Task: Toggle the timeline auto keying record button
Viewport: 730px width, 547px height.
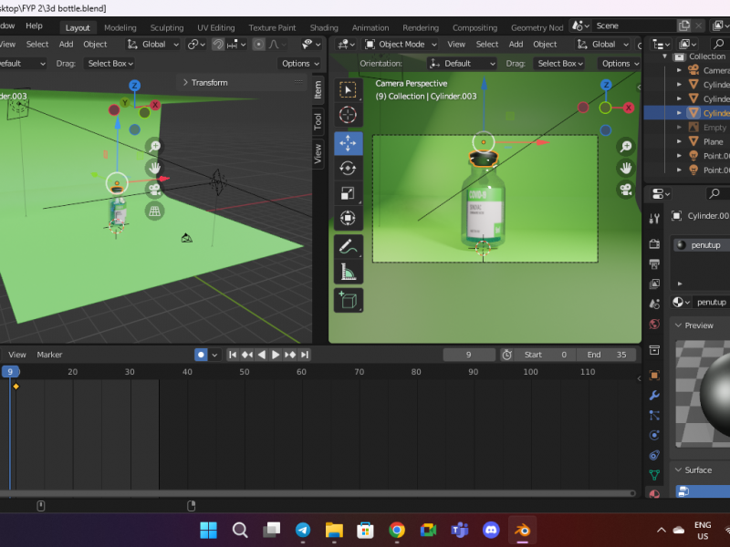Action: (201, 355)
